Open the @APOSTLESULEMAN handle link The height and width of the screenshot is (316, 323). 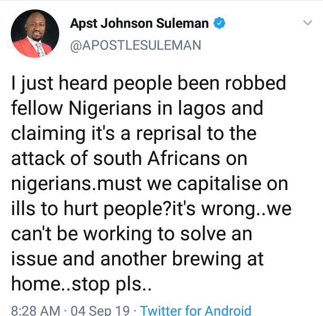click(x=135, y=45)
